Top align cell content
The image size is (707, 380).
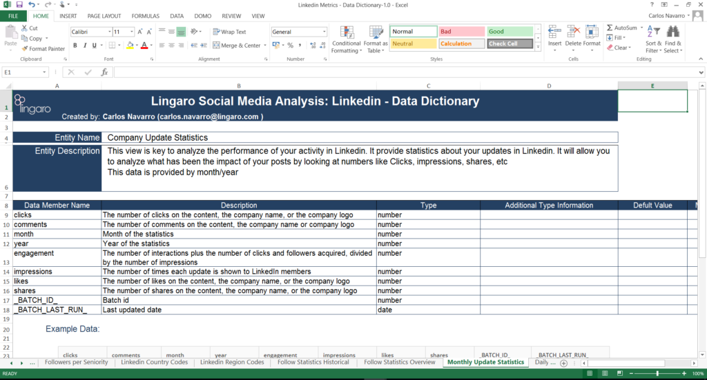tap(162, 32)
